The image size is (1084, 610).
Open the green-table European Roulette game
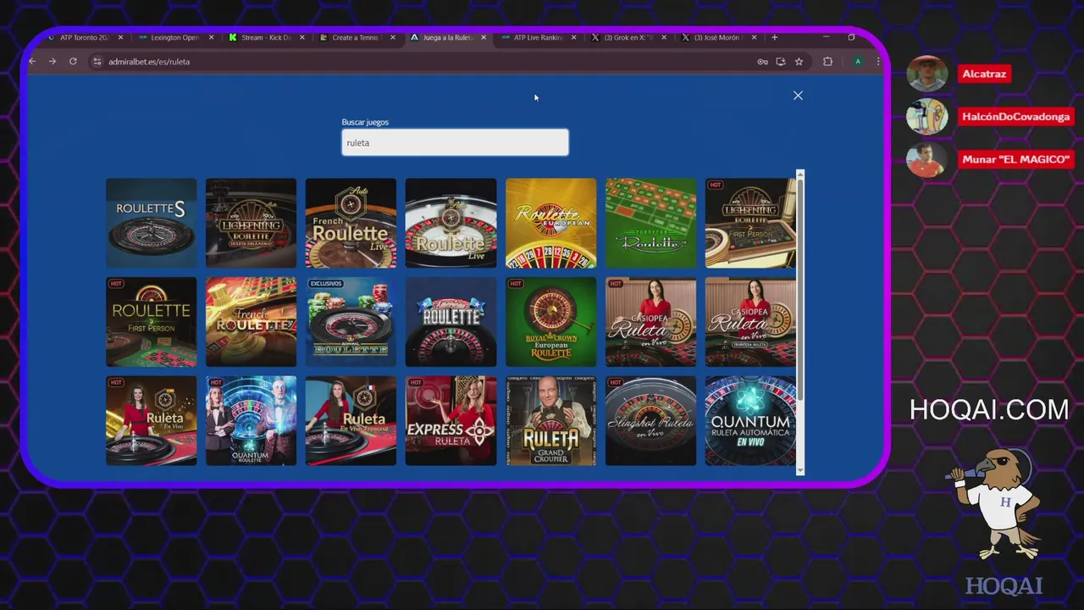click(650, 223)
